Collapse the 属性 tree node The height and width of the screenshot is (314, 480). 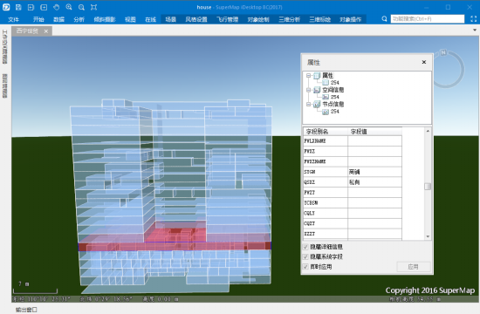click(309, 75)
